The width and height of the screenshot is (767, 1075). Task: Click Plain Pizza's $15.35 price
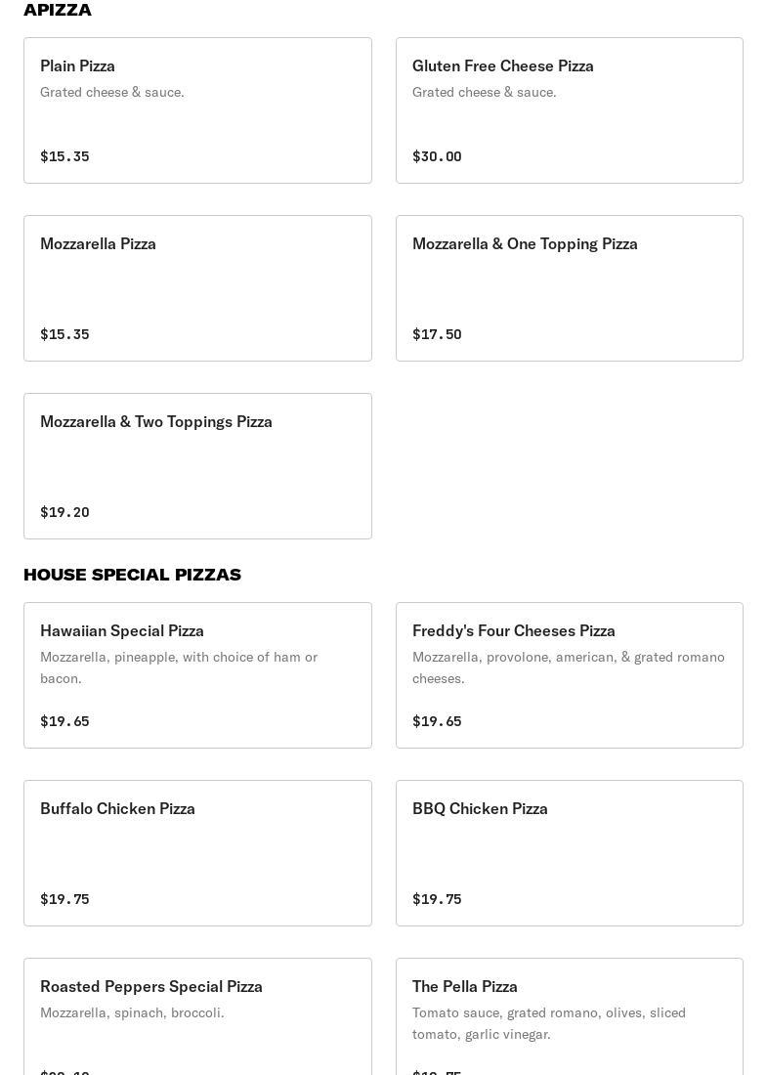pyautogui.click(x=64, y=156)
